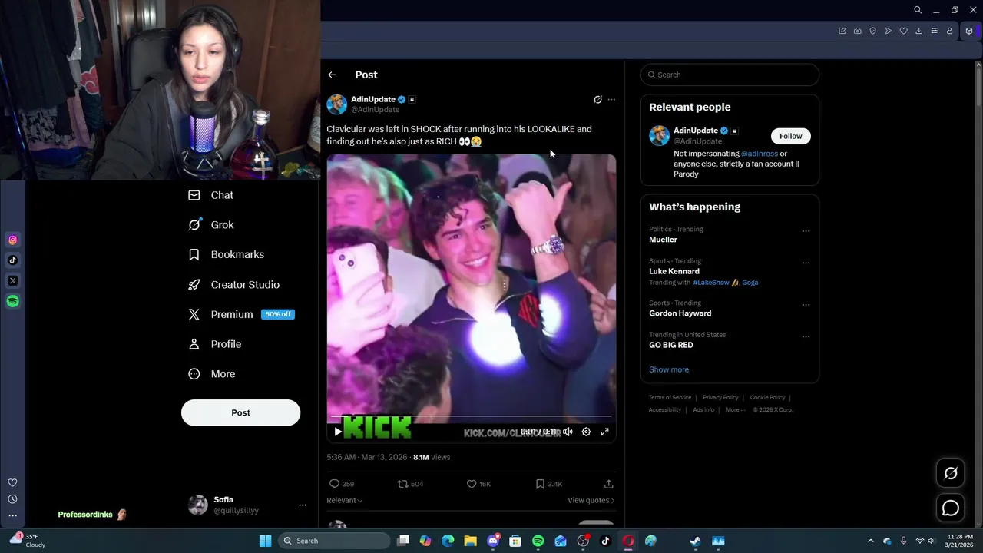Open the browser sidebar history clock icon
The width and height of the screenshot is (983, 553).
point(12,499)
